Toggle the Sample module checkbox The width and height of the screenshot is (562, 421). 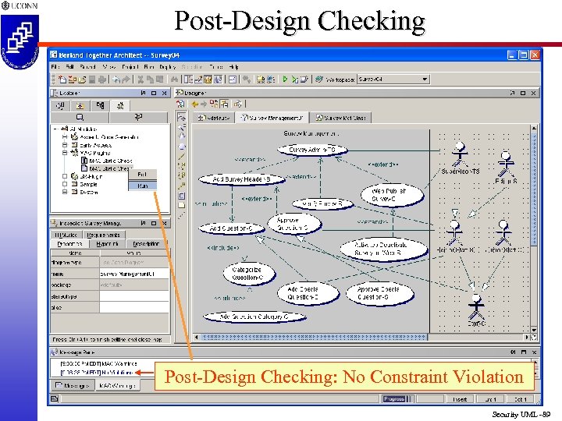coord(65,184)
